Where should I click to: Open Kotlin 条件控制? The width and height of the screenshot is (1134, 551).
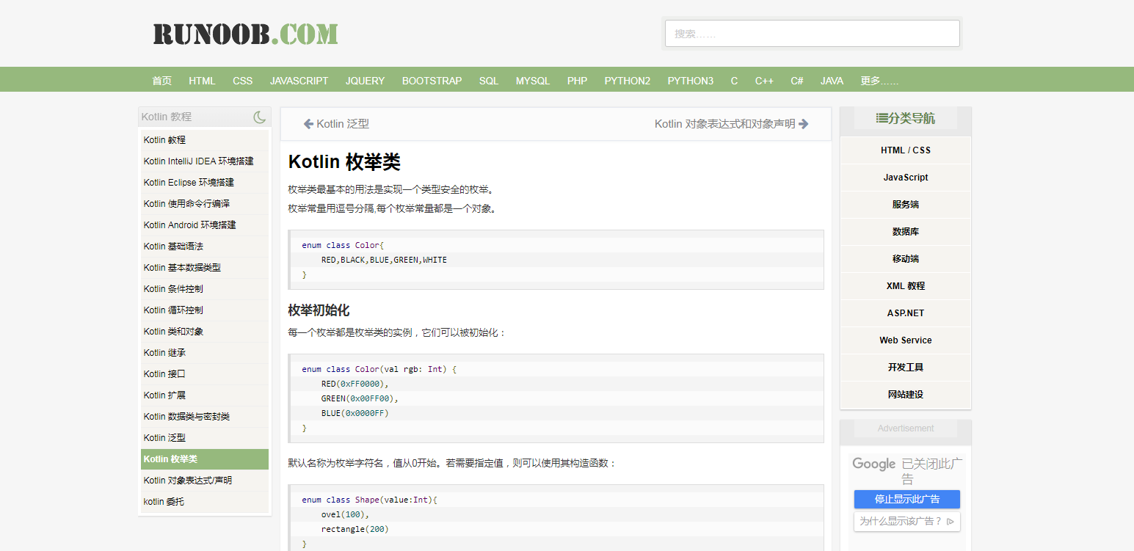205,289
